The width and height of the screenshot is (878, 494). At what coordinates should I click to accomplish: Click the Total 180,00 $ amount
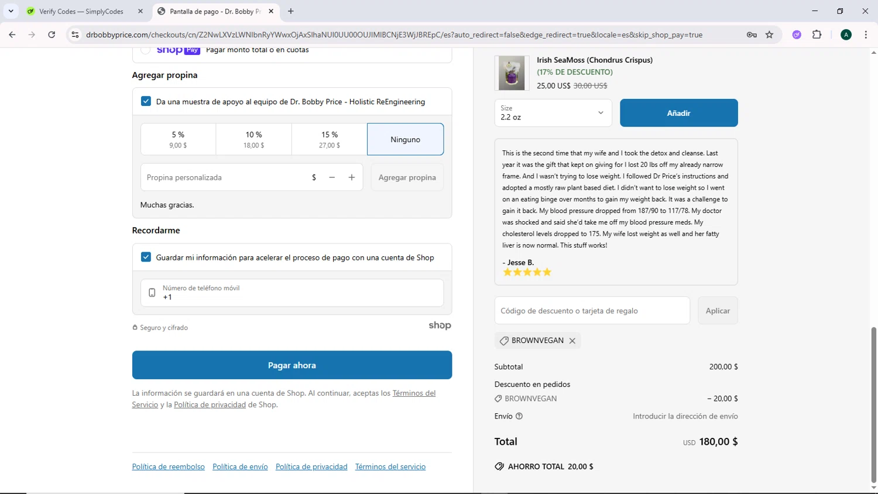click(x=718, y=442)
